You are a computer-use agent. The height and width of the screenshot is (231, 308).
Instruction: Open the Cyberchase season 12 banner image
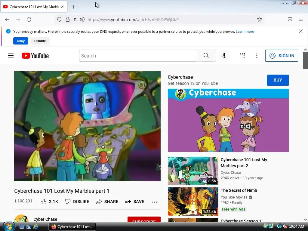pyautogui.click(x=228, y=120)
